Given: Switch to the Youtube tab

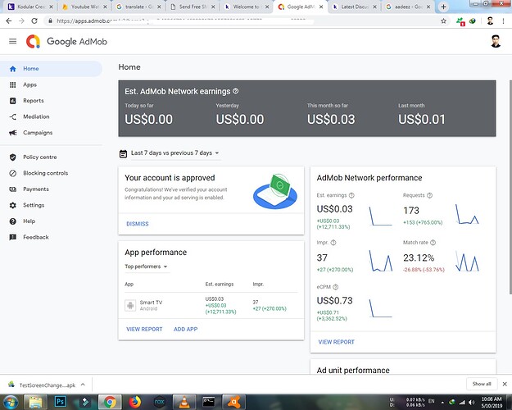Looking at the screenshot, I should (x=84, y=7).
